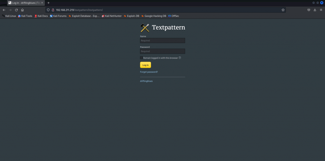Viewport: 325px width, 161px height.
Task: Reload the current page
Action: pos(17,10)
